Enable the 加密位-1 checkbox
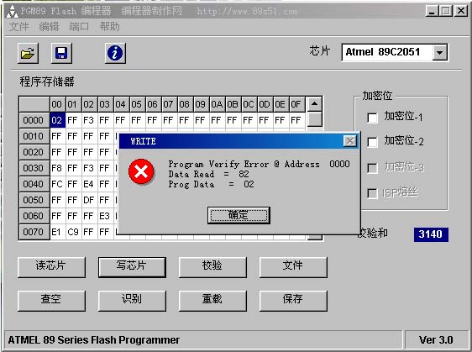Image resolution: width=472 pixels, height=352 pixels. click(372, 118)
